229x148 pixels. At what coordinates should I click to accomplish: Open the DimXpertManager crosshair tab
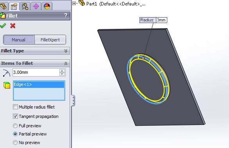(x=36, y=6)
